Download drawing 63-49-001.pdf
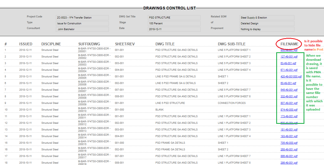 [x=288, y=63]
